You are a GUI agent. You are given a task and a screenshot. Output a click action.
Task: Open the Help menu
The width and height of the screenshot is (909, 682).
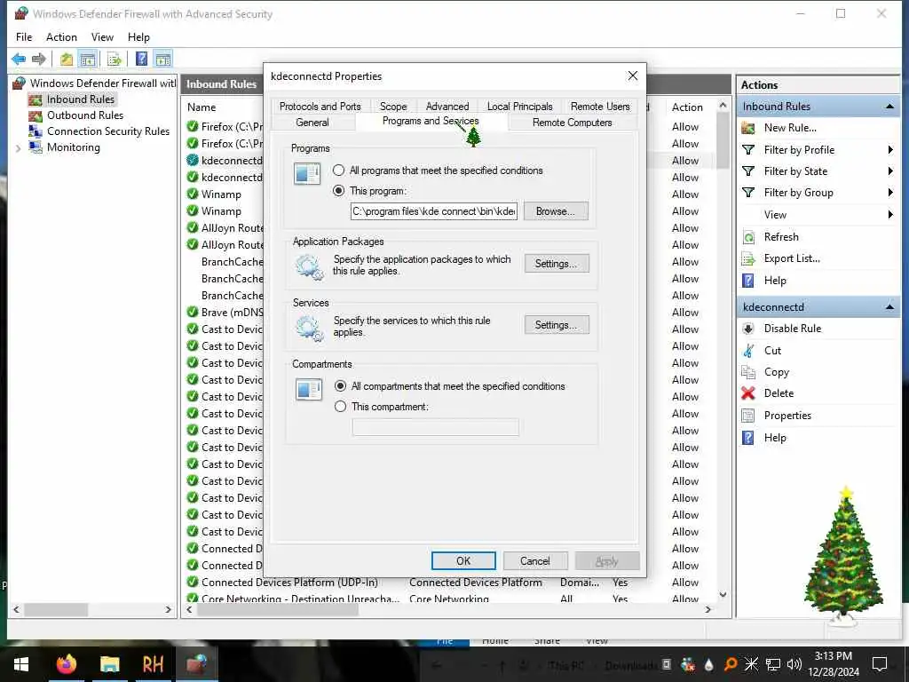(x=138, y=37)
